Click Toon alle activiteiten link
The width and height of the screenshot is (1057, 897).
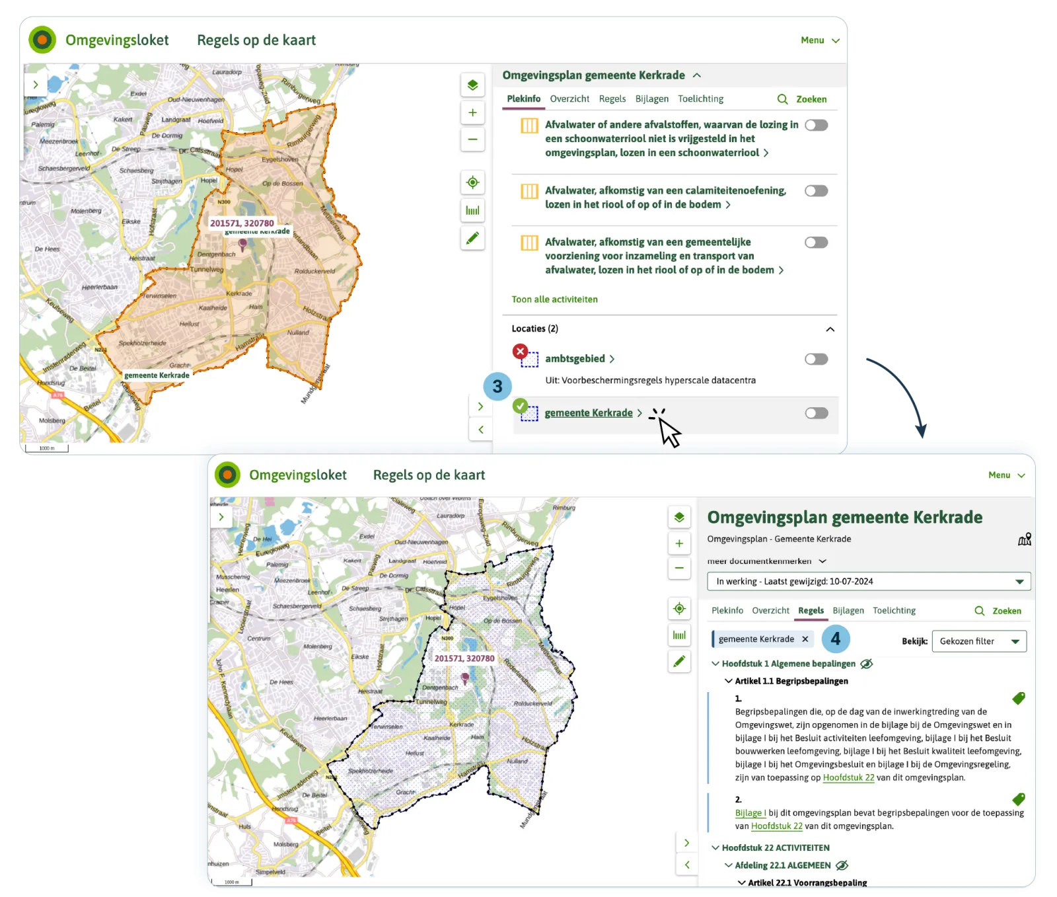(x=555, y=299)
